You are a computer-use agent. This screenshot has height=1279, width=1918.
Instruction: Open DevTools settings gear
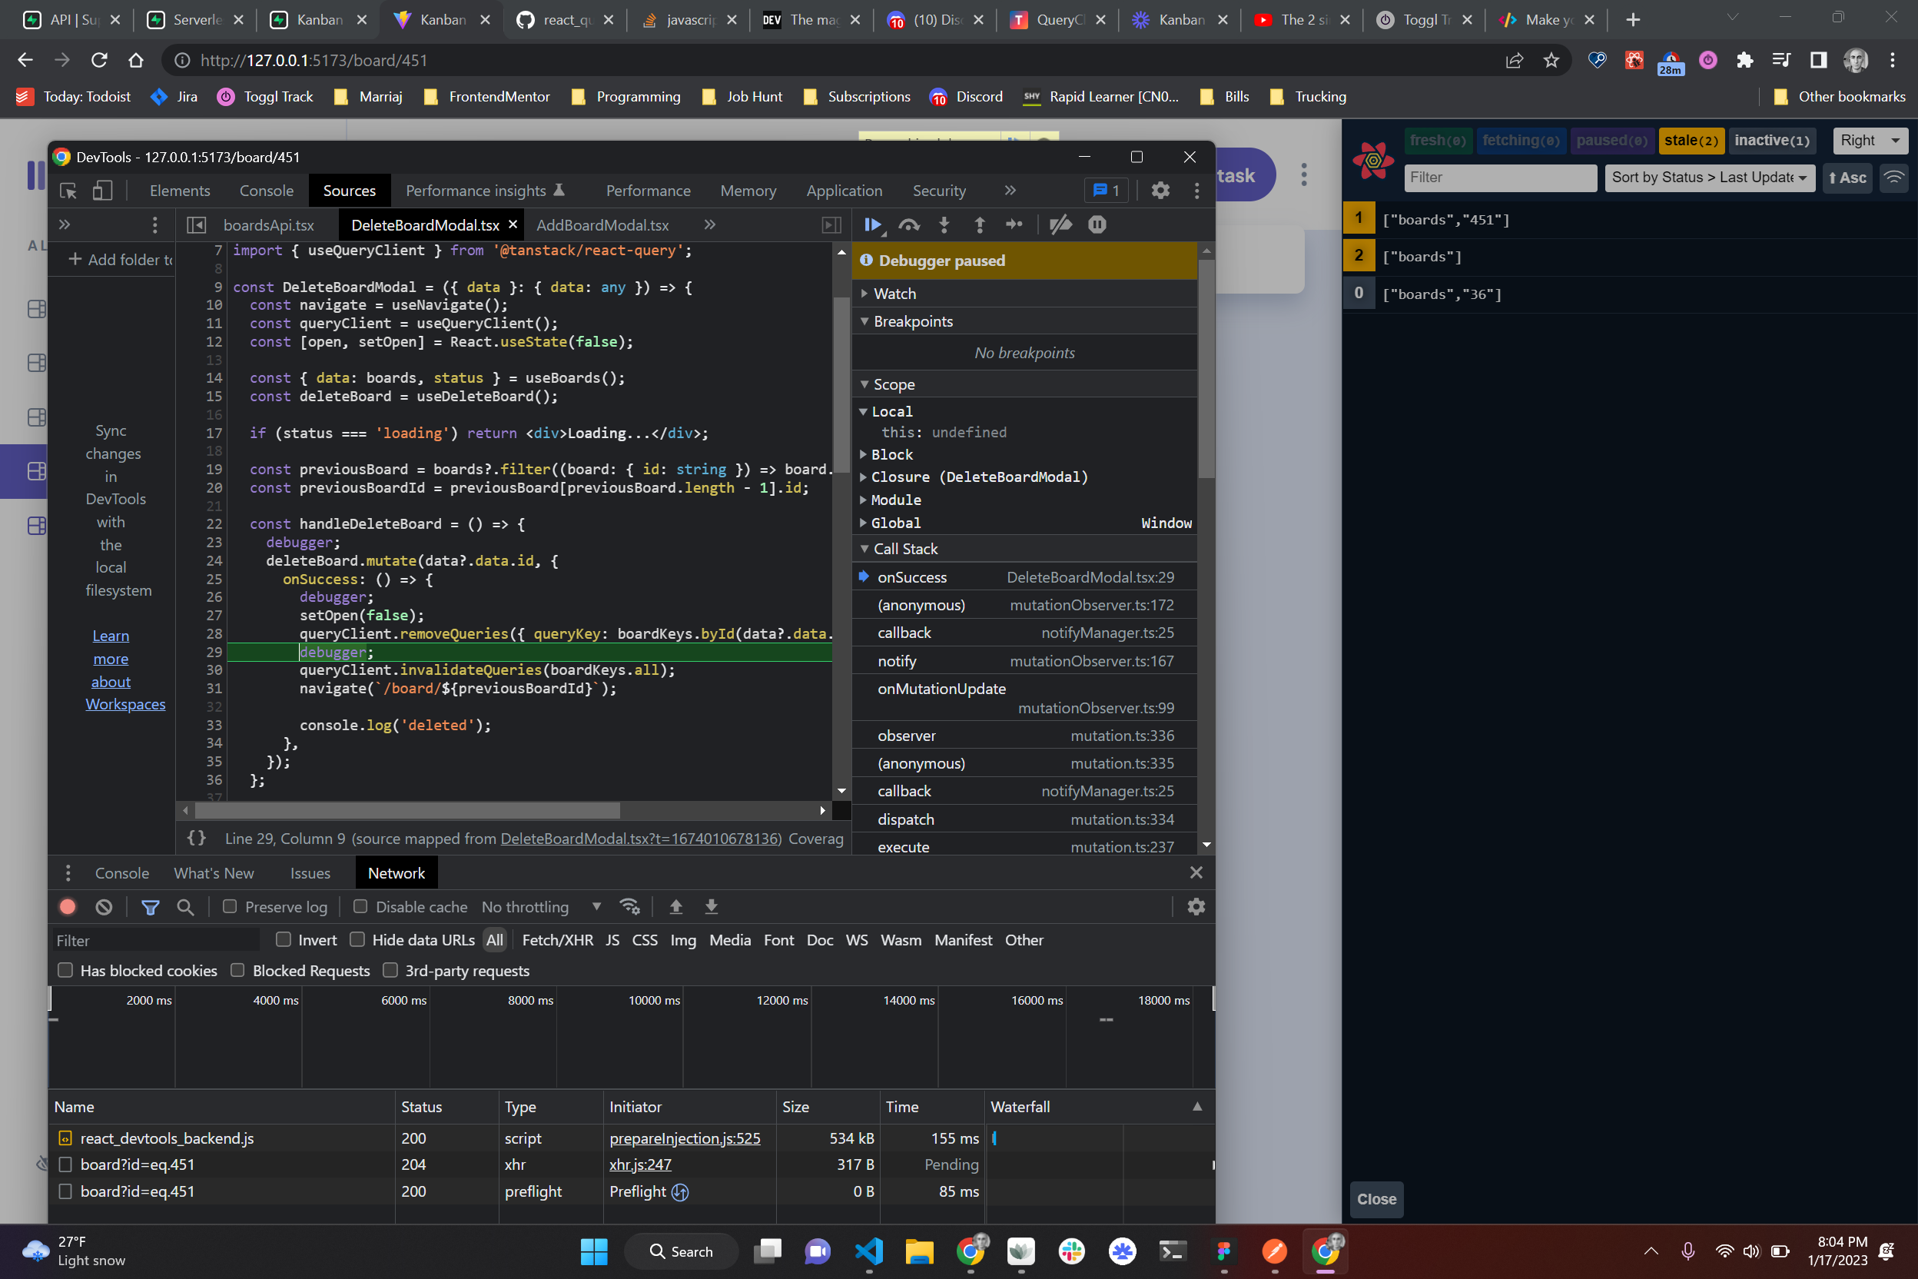click(1160, 190)
